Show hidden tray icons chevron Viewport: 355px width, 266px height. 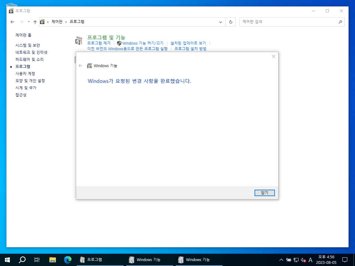[x=281, y=260]
